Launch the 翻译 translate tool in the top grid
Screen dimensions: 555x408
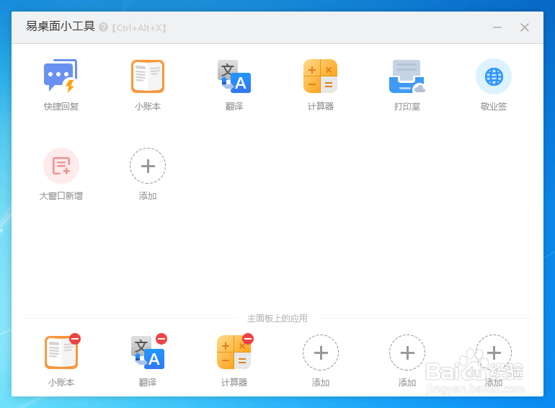click(234, 76)
